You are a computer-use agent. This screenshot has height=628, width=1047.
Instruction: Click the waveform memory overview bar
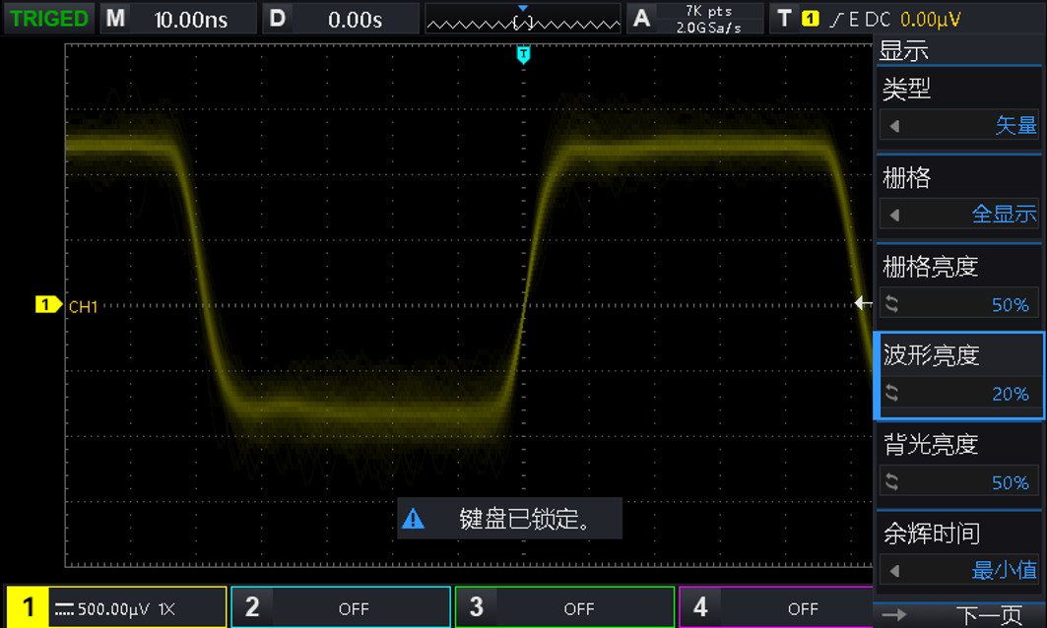pos(522,19)
